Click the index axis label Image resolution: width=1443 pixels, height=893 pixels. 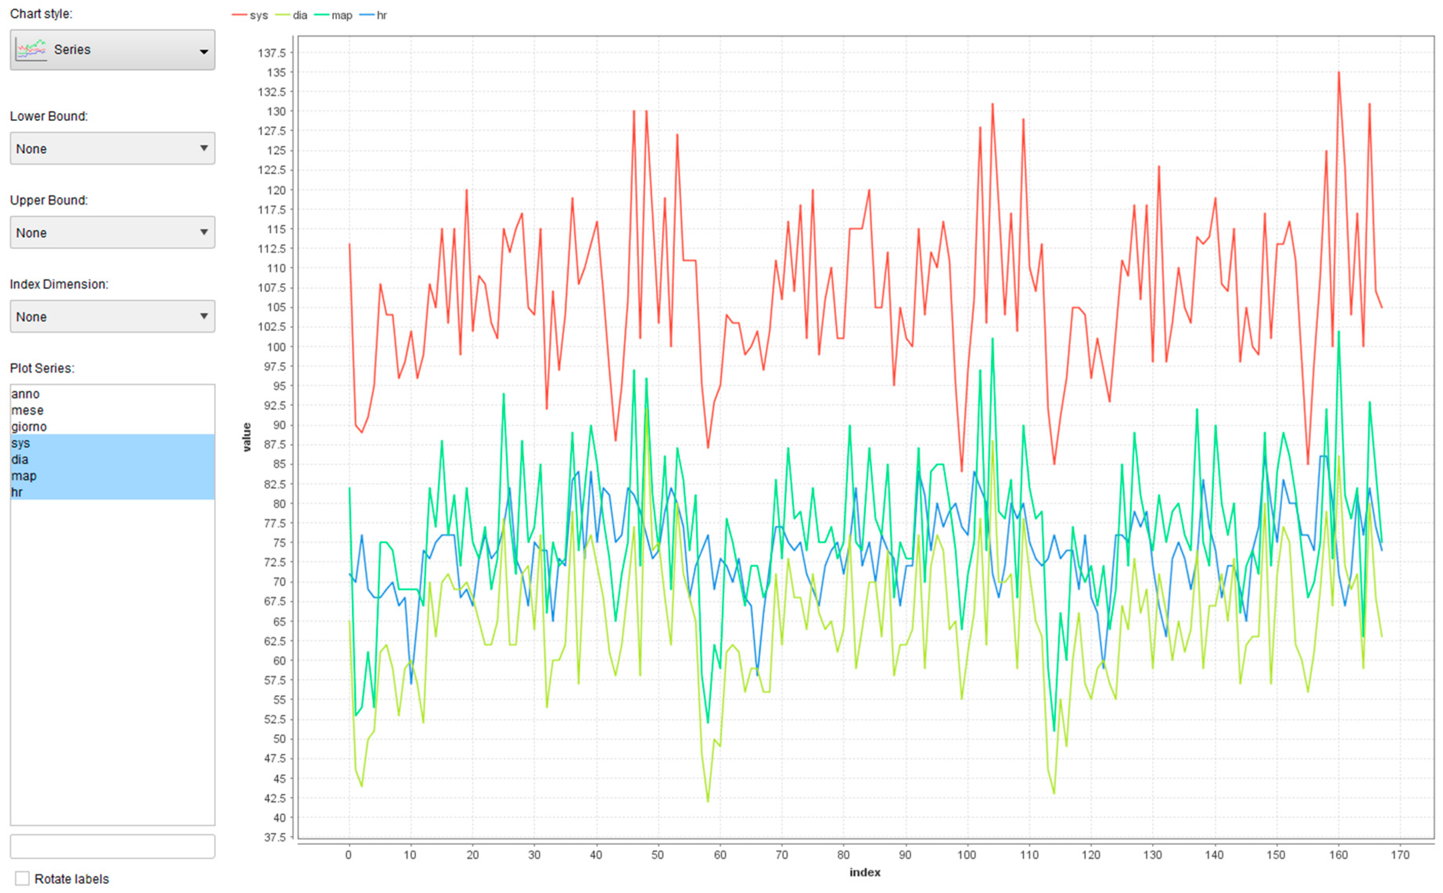pyautogui.click(x=865, y=872)
